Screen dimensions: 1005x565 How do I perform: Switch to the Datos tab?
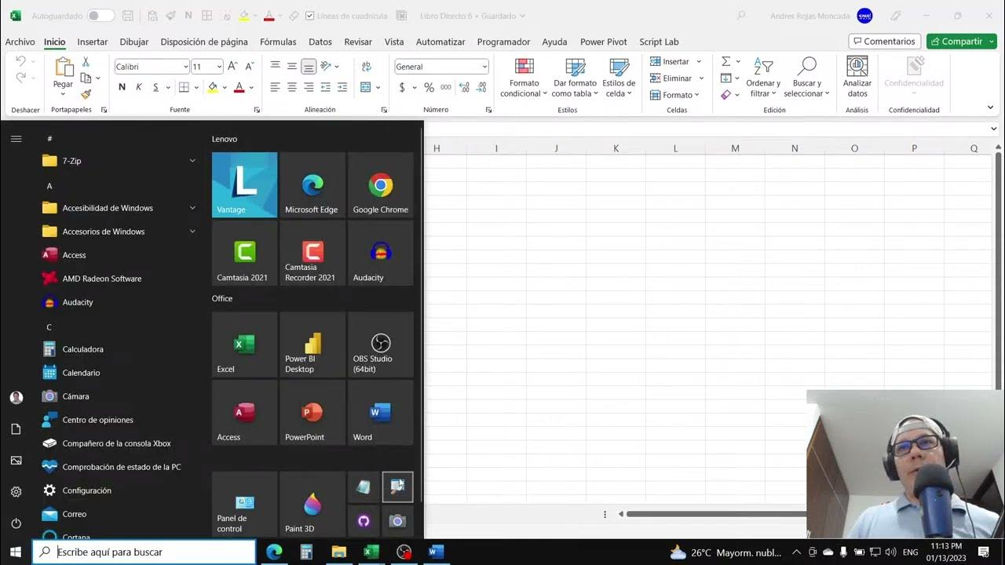pyautogui.click(x=320, y=42)
